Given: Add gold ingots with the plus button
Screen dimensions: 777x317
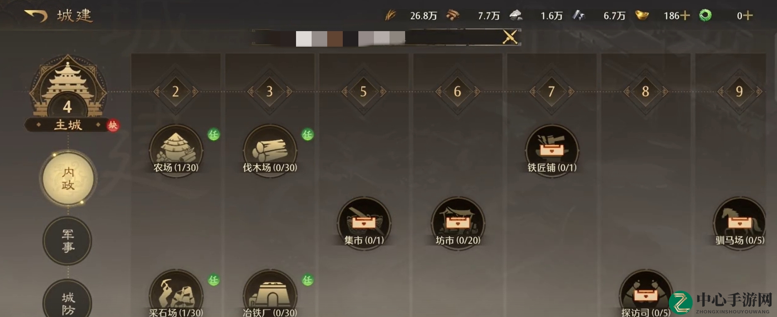Looking at the screenshot, I should click(685, 16).
